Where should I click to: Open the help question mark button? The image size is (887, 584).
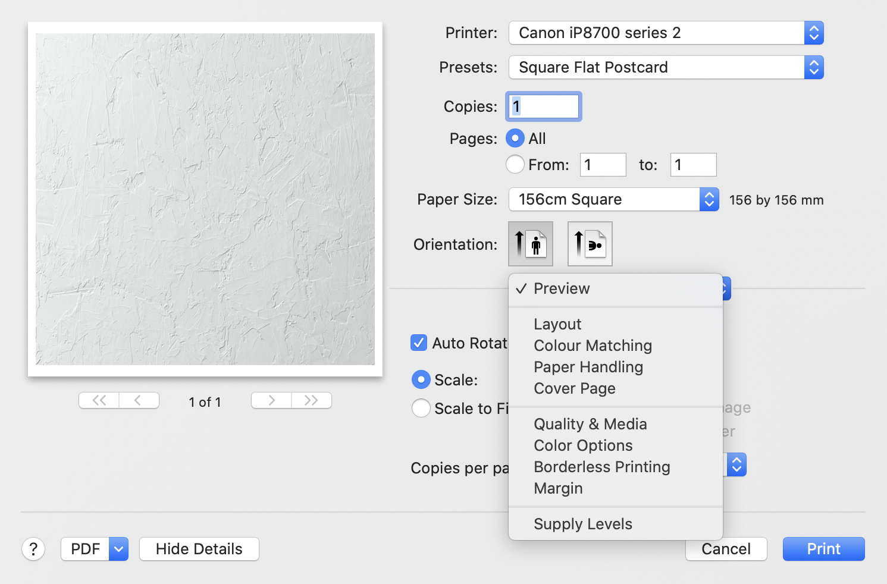tap(33, 549)
